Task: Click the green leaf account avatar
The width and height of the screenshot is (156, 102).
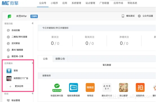Action: [10, 16]
